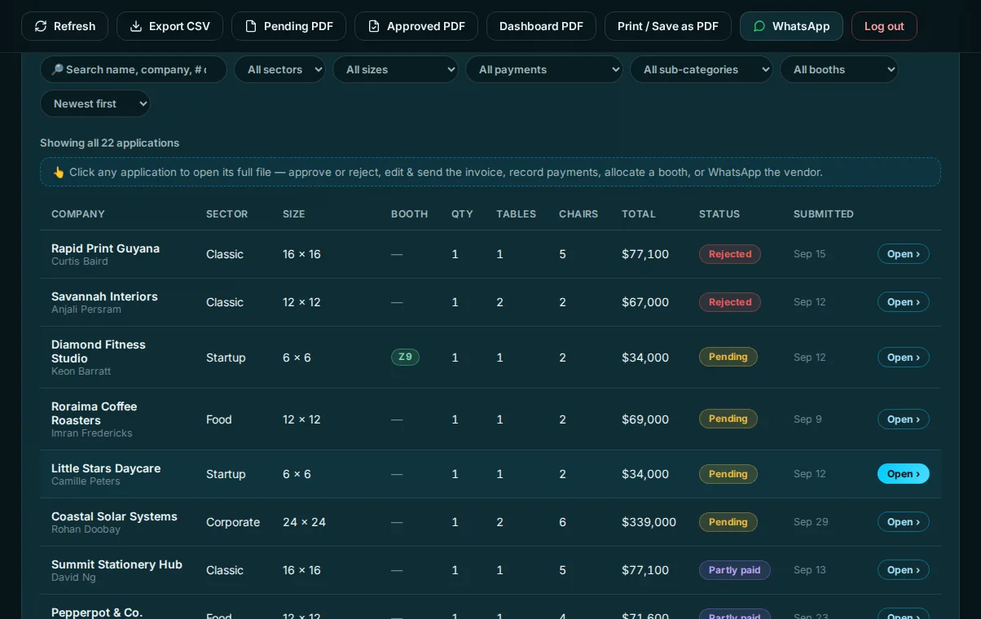Open the Newest first sort dropdown

pyautogui.click(x=95, y=103)
